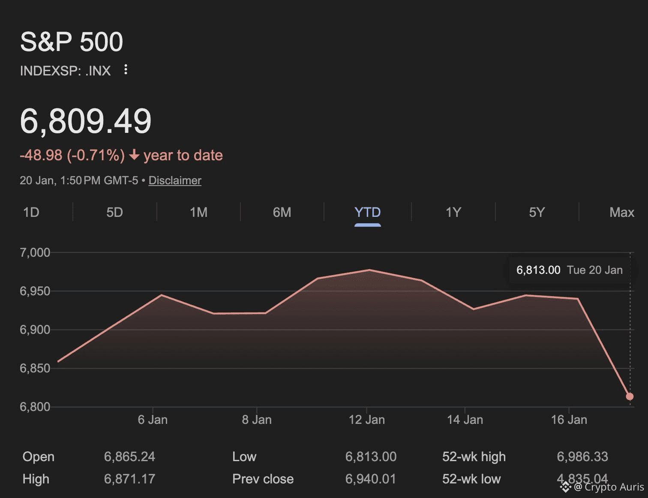
Task: Click the 12 Jan axis label
Action: tap(367, 420)
